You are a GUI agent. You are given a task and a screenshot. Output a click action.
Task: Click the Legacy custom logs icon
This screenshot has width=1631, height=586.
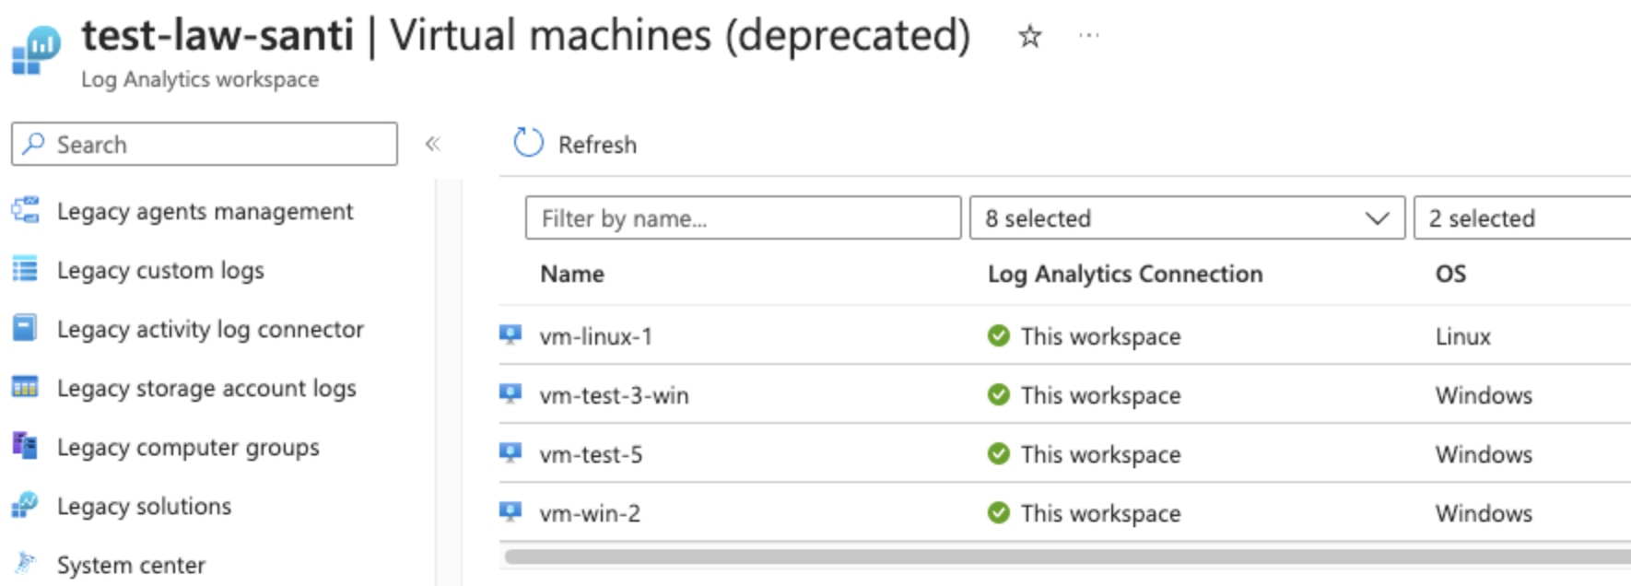click(25, 270)
